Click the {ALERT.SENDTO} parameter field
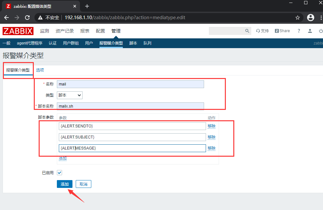323x210 pixels. [132, 126]
